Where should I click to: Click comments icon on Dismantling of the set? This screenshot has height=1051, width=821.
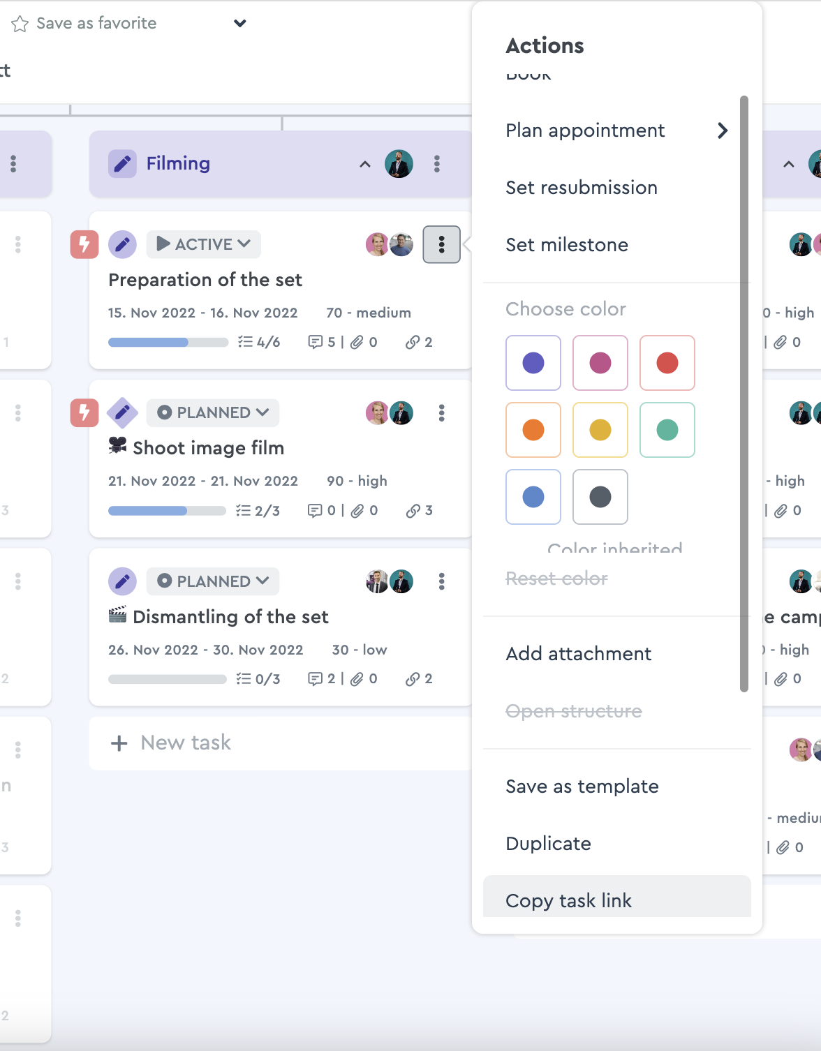tap(316, 679)
